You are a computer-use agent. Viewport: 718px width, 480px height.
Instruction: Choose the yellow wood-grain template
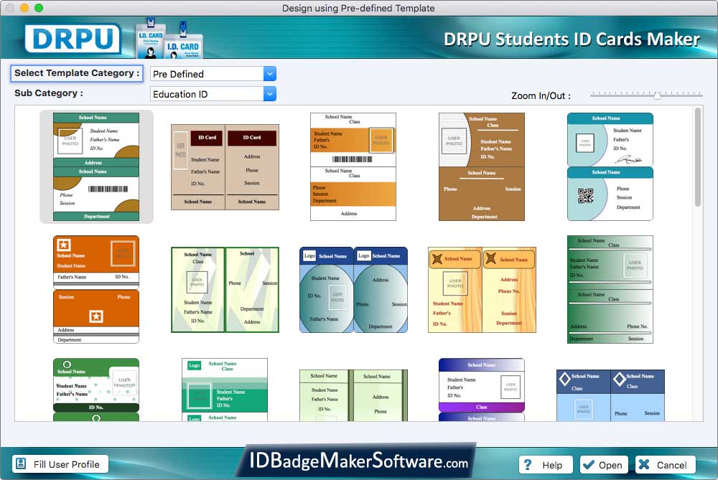point(481,290)
